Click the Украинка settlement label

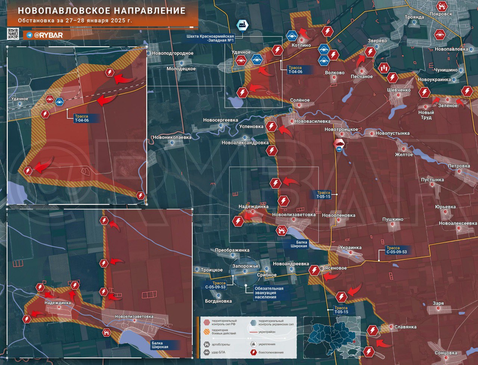(x=351, y=247)
